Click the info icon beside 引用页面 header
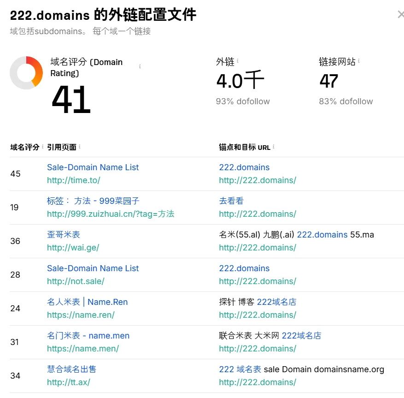 tap(80, 147)
